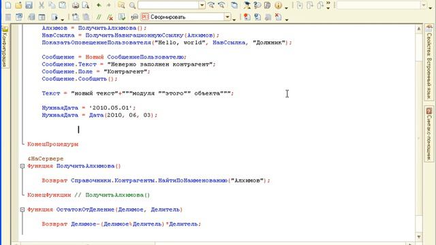
Task: Copy selection via the toolbar copy icon
Action: 52,5
